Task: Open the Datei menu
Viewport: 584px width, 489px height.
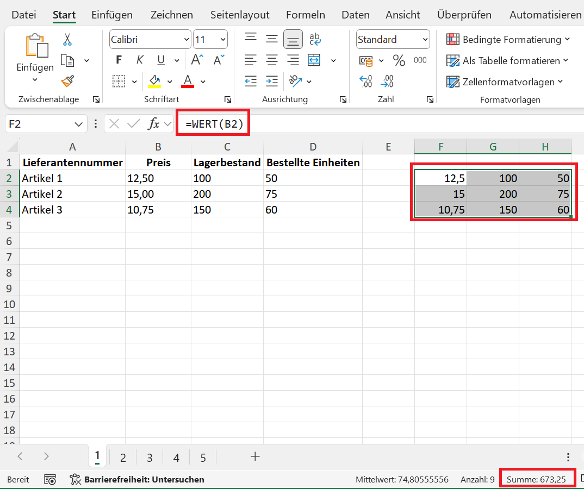Action: point(24,15)
